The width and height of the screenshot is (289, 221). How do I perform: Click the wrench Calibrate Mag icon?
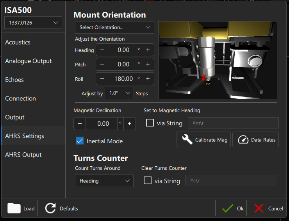(x=187, y=140)
